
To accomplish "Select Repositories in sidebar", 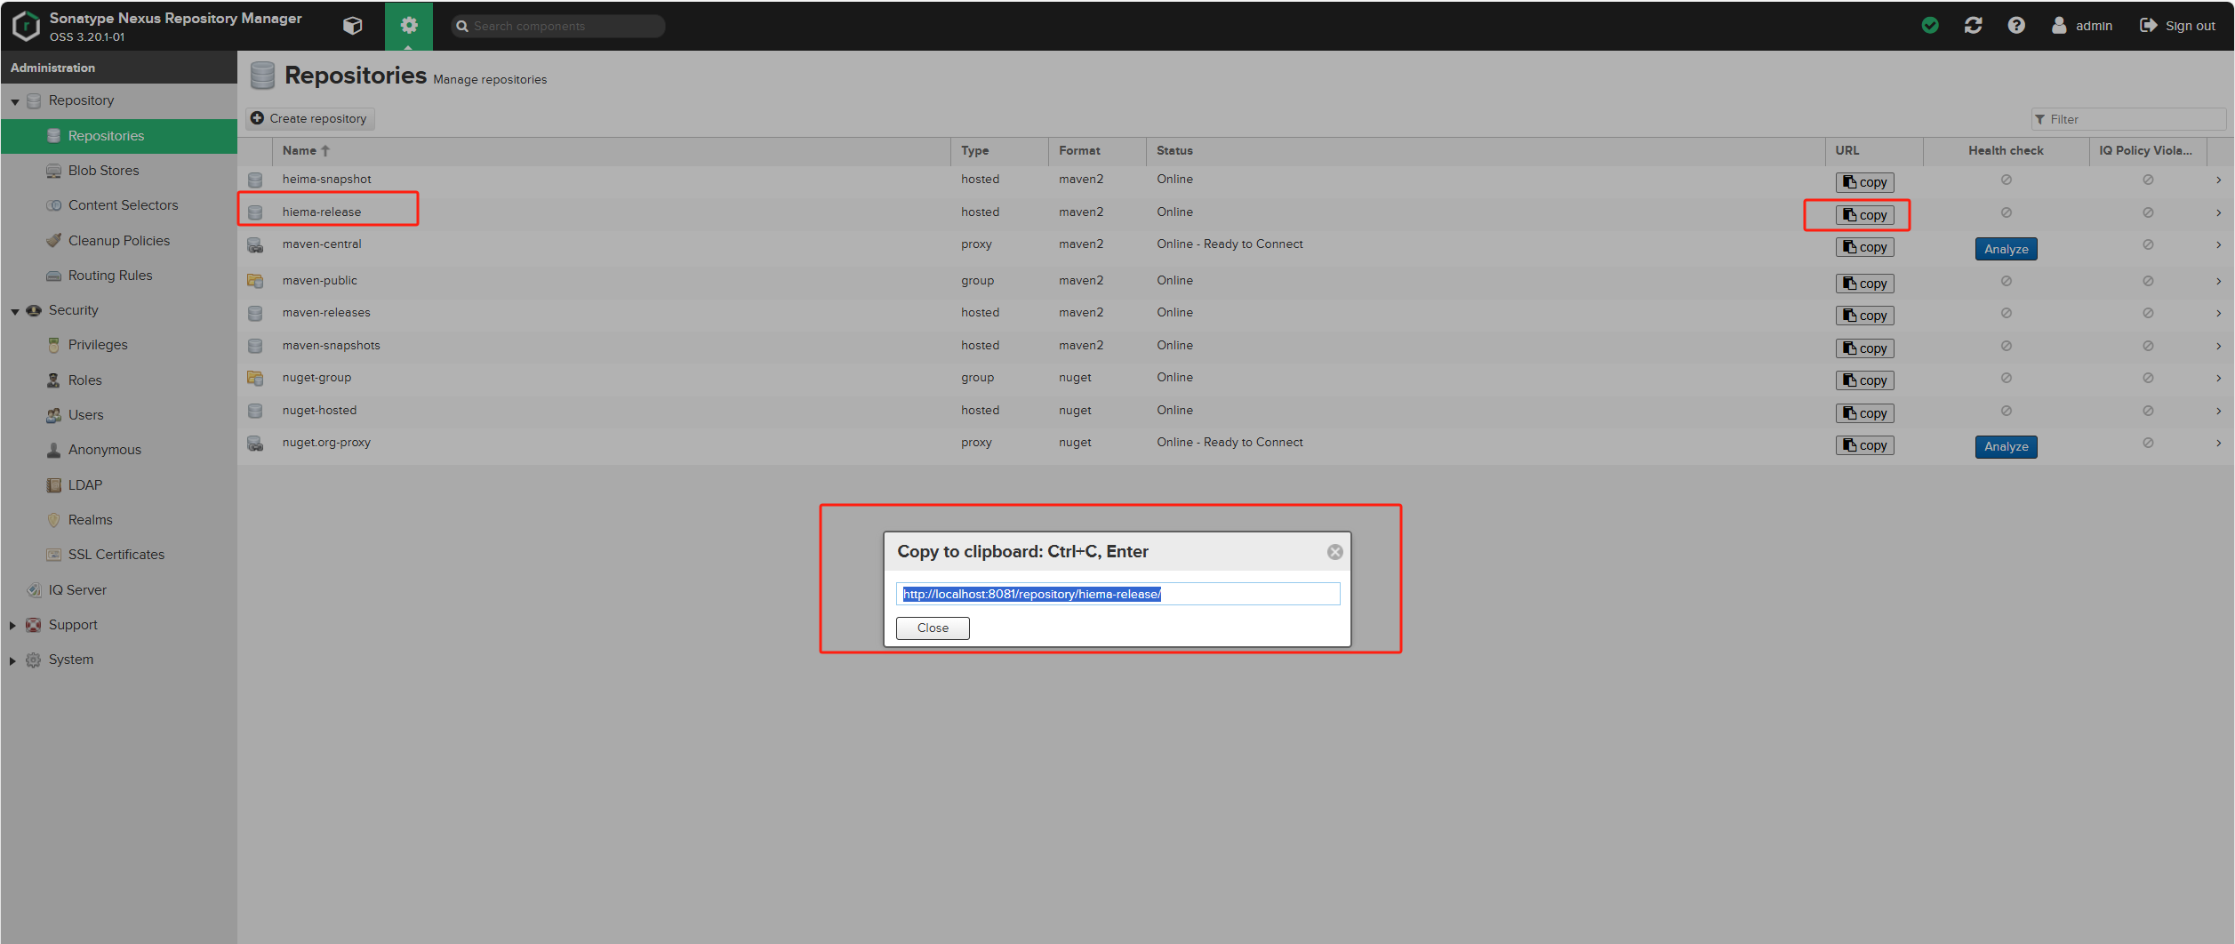I will point(119,136).
